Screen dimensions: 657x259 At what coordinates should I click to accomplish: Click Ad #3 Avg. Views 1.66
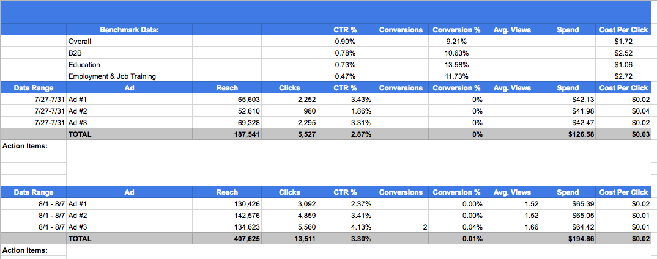click(x=511, y=227)
